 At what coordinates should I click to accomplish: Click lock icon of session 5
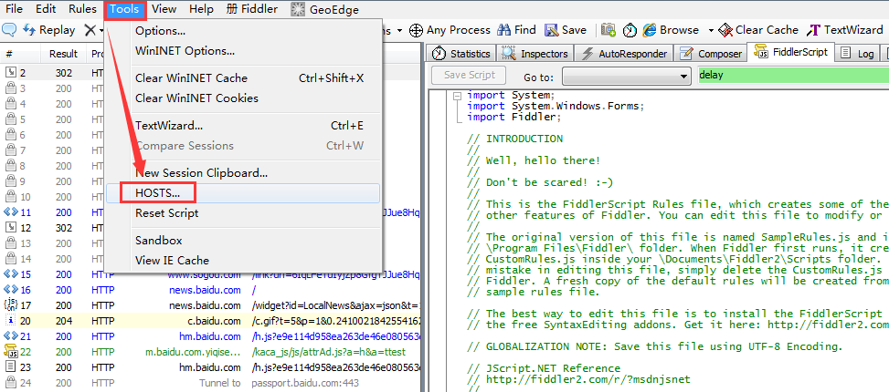click(10, 119)
